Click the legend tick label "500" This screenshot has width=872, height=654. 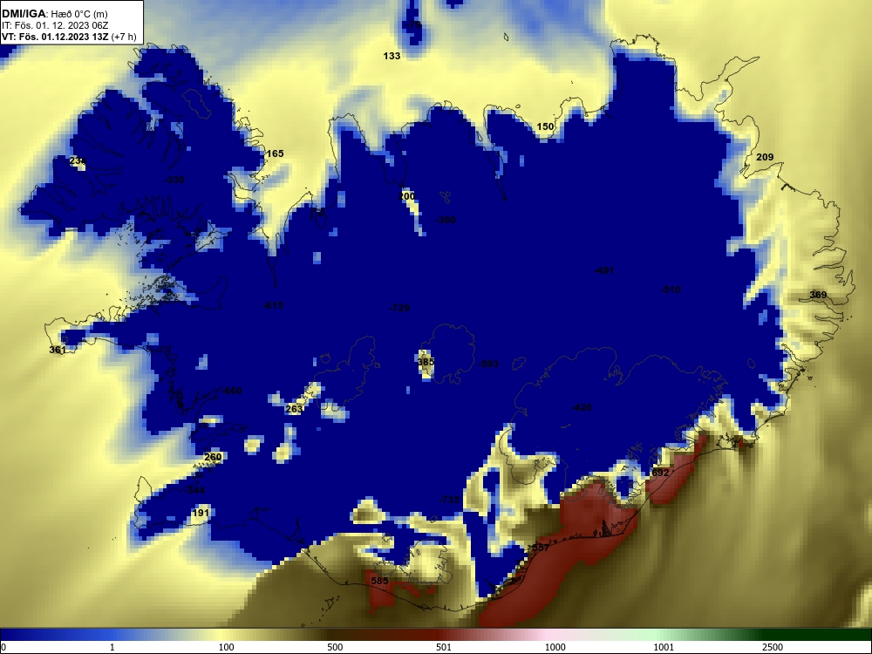coord(335,647)
